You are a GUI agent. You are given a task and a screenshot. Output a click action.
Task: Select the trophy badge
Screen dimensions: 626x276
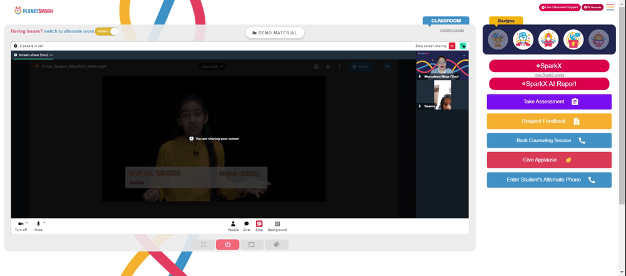tap(498, 39)
